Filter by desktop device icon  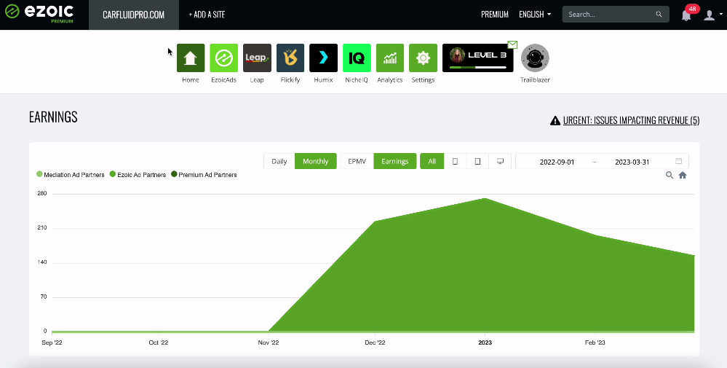pyautogui.click(x=500, y=161)
